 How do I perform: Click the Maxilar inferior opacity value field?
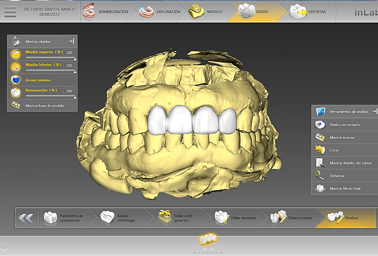click(69, 65)
